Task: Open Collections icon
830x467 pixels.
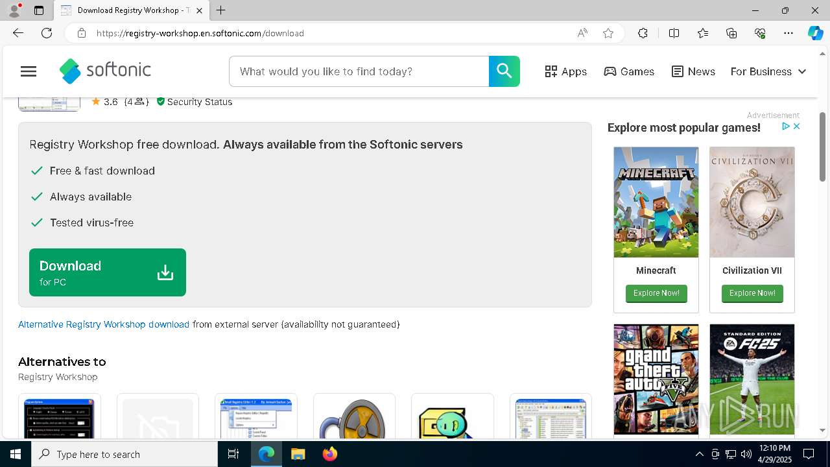Action: coord(731,33)
